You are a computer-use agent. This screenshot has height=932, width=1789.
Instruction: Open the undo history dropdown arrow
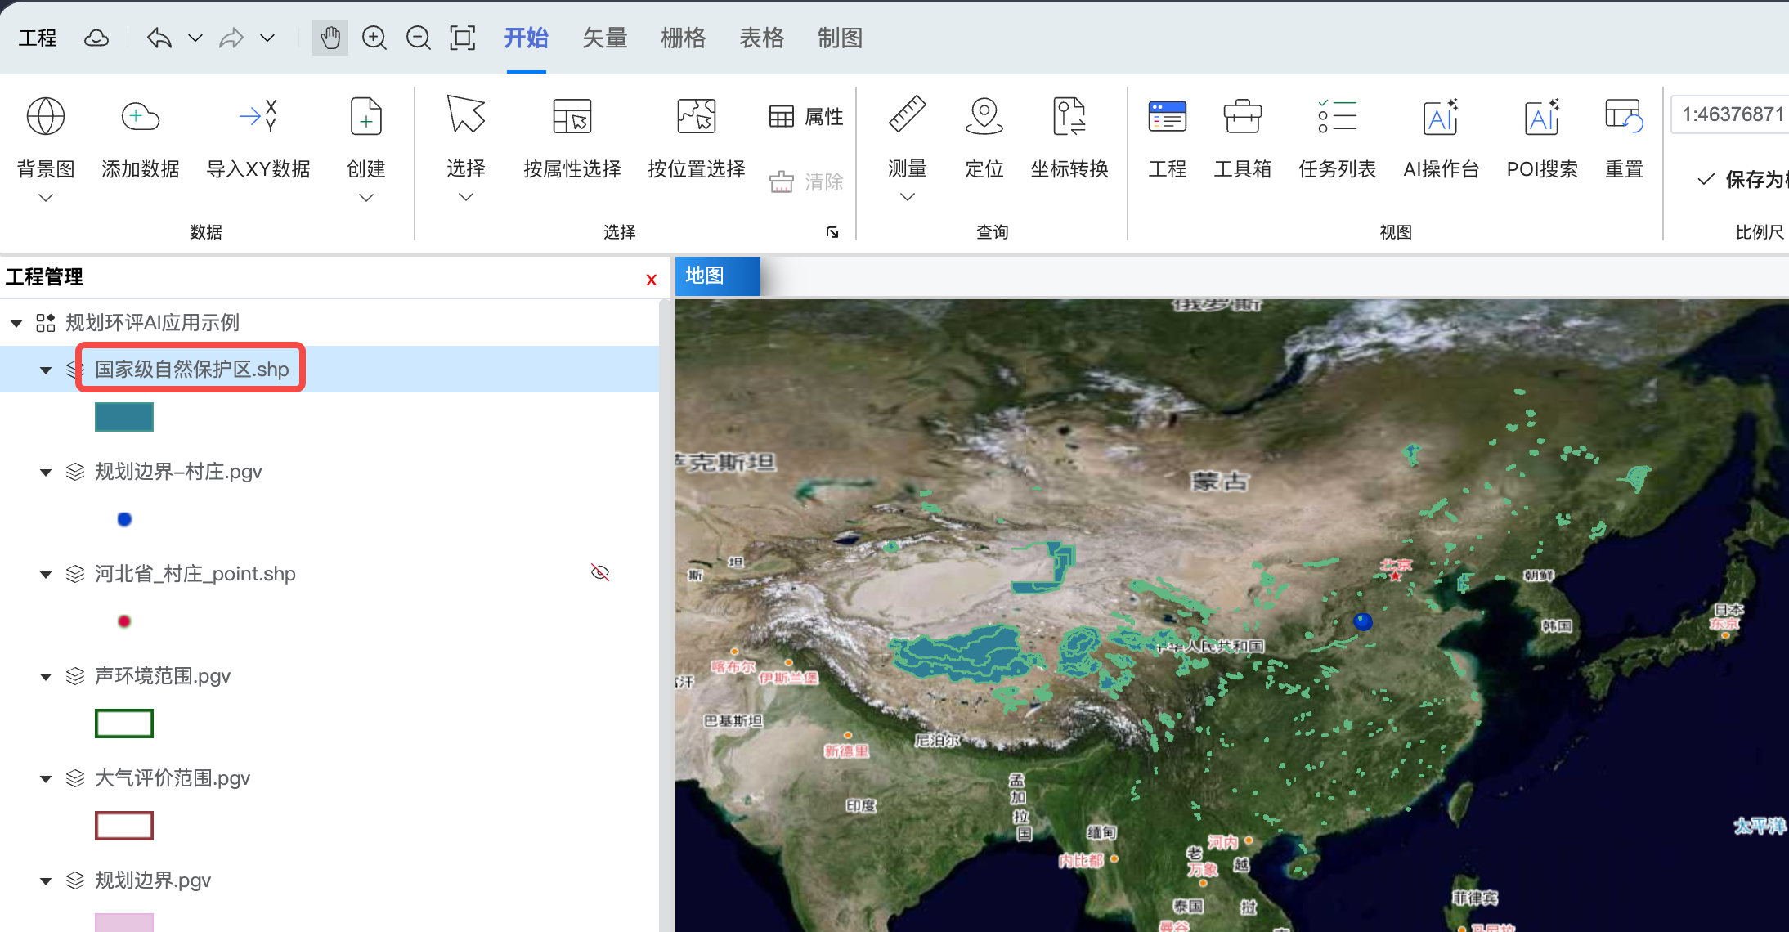pos(195,38)
